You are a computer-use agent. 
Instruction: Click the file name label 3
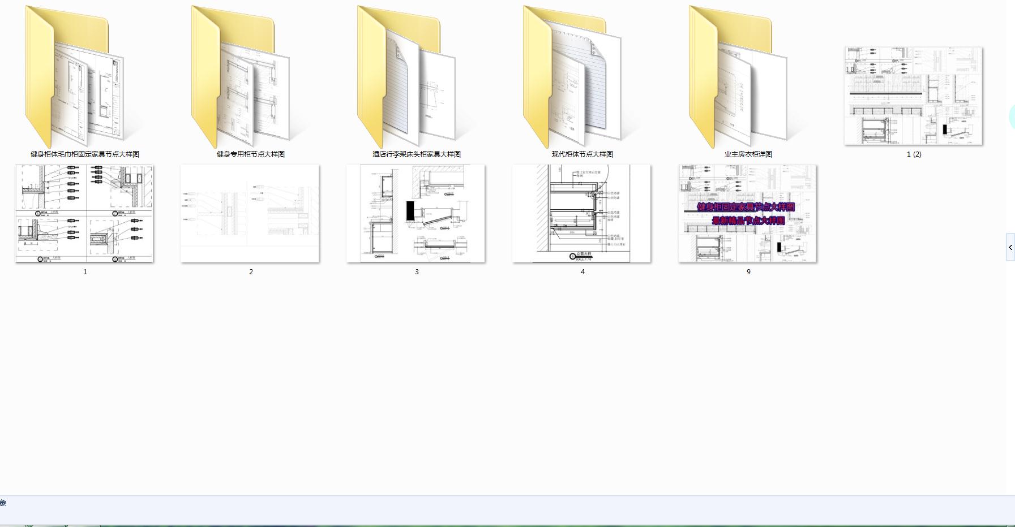417,272
